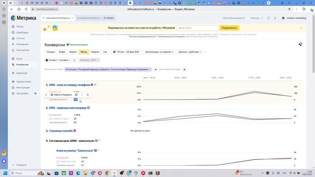This screenshot has width=315, height=177.
Task: Open Дашборды in the sidebar
Action: (22, 32)
